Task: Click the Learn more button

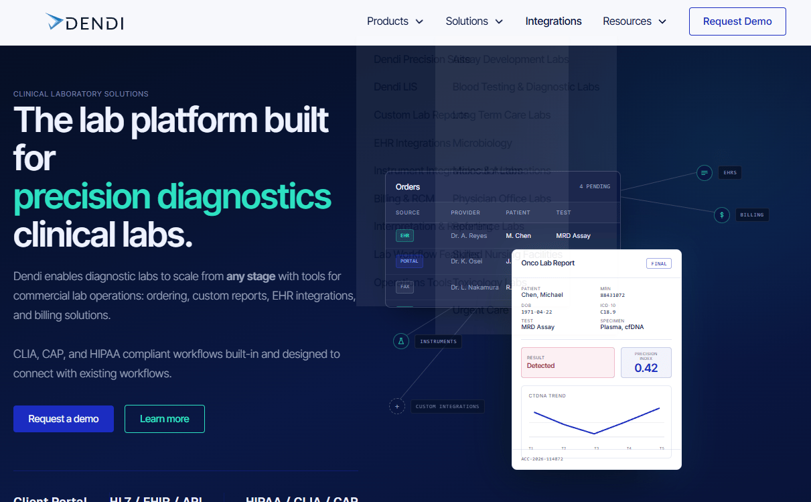Action: coord(165,419)
